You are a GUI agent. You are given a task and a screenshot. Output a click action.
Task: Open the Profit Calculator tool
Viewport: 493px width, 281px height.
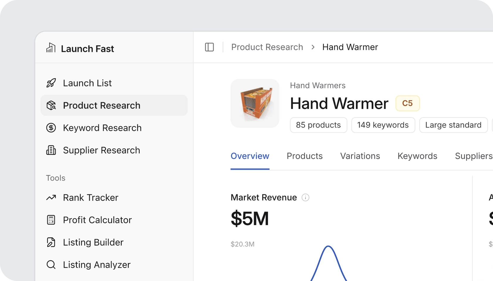coord(114,220)
